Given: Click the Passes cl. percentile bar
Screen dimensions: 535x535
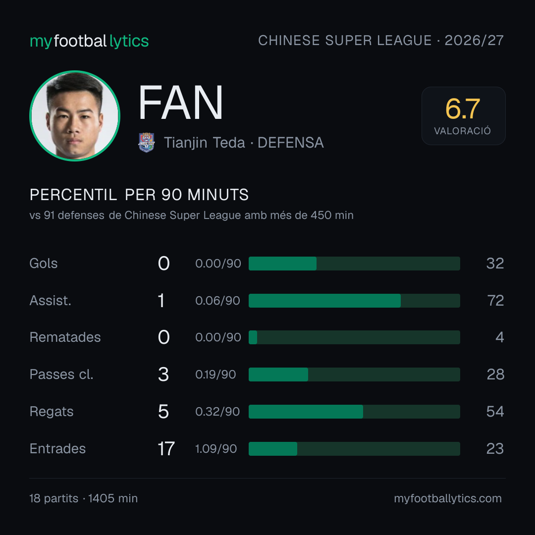Looking at the screenshot, I should pos(354,374).
